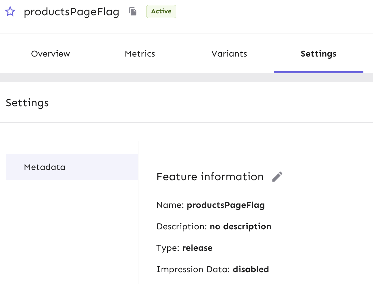This screenshot has width=373, height=284.
Task: Click the bold productsPageFlag name value
Action: [x=226, y=205]
